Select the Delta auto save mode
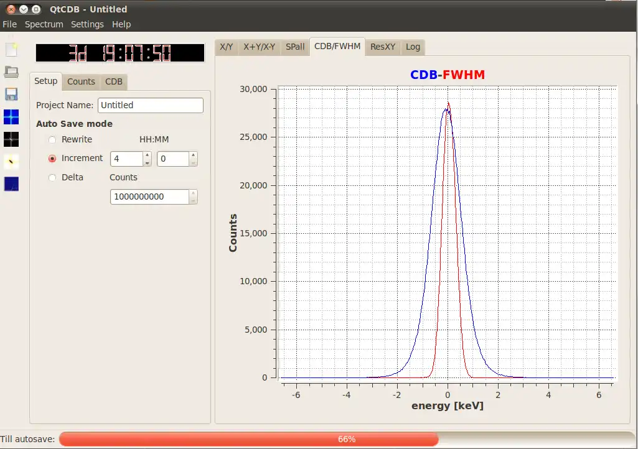Viewport: 638px width, 449px height. click(x=52, y=178)
